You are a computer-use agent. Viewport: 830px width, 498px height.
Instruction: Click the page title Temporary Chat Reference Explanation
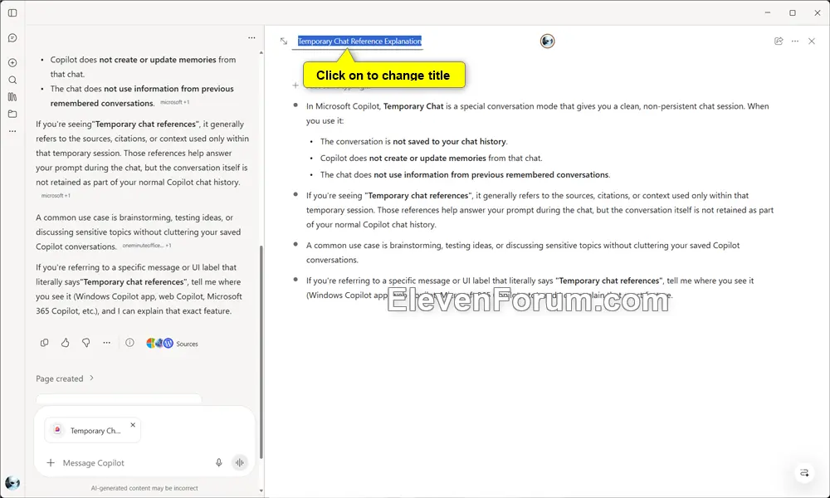[359, 41]
